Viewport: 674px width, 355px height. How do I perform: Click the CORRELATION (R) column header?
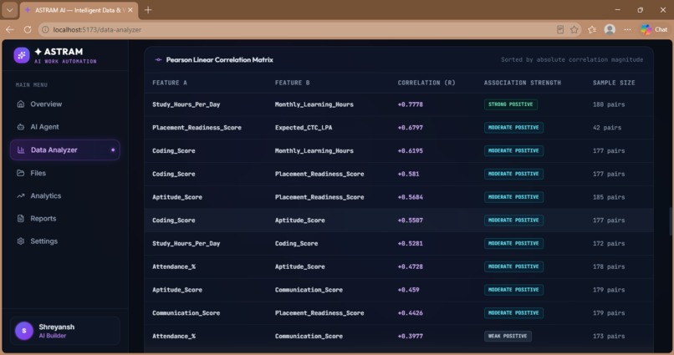tap(426, 83)
